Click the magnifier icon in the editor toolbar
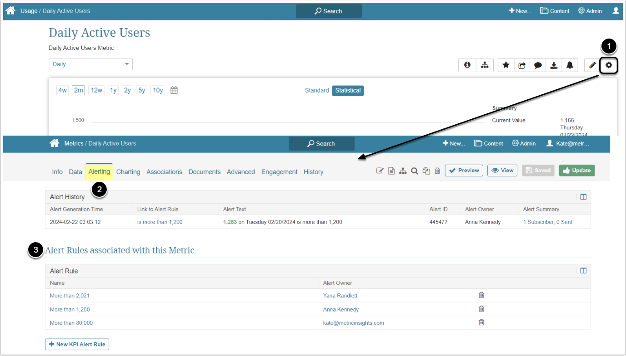Viewport: 626px width, 356px height. (415, 171)
